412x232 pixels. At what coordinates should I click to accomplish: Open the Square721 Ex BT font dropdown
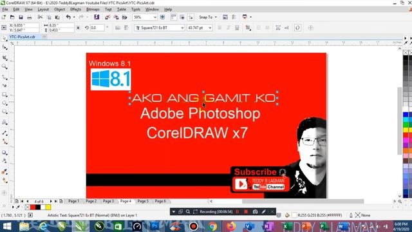[182, 28]
